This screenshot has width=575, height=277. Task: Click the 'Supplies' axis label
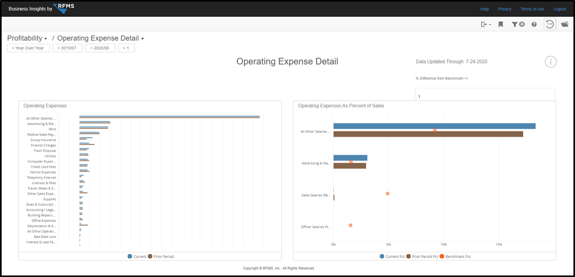49,199
